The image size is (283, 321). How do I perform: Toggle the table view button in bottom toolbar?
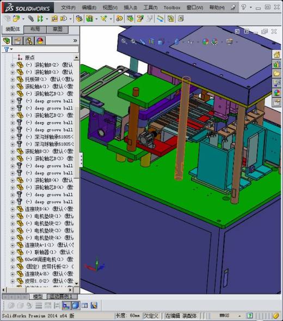pyautogui.click(x=84, y=306)
